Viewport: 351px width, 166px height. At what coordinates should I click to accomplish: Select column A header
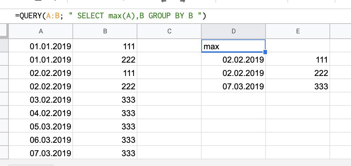click(x=41, y=31)
